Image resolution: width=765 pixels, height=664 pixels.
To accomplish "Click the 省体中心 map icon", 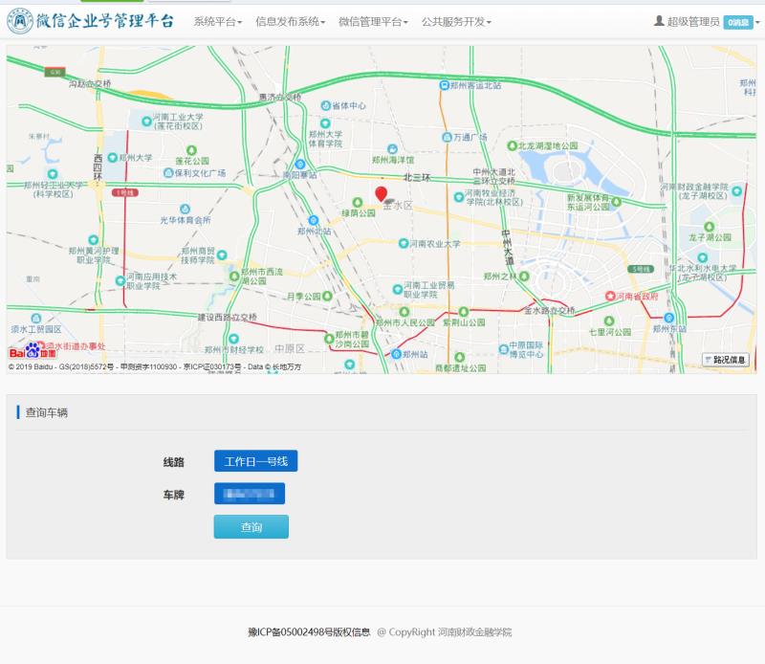I will [325, 105].
